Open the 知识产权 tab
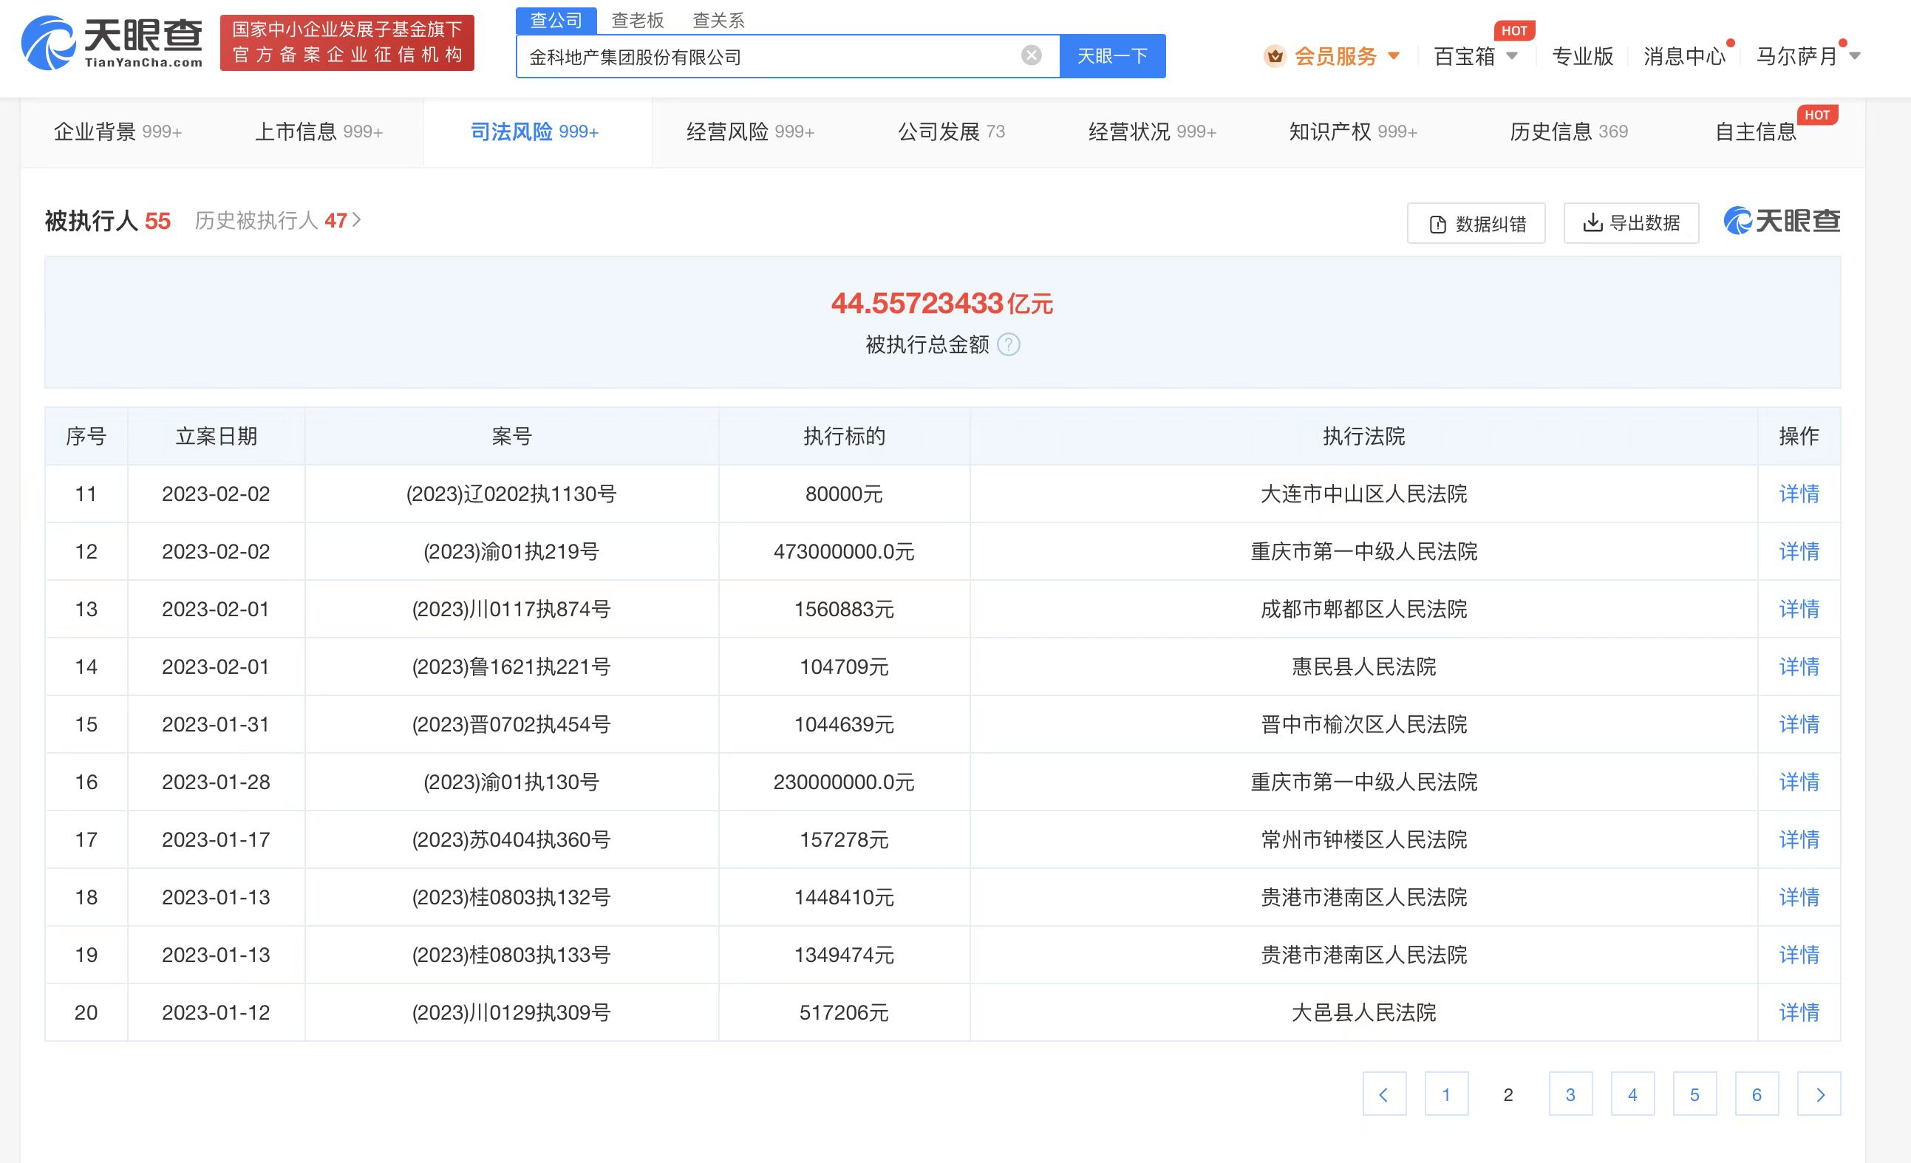The width and height of the screenshot is (1911, 1163). tap(1353, 132)
